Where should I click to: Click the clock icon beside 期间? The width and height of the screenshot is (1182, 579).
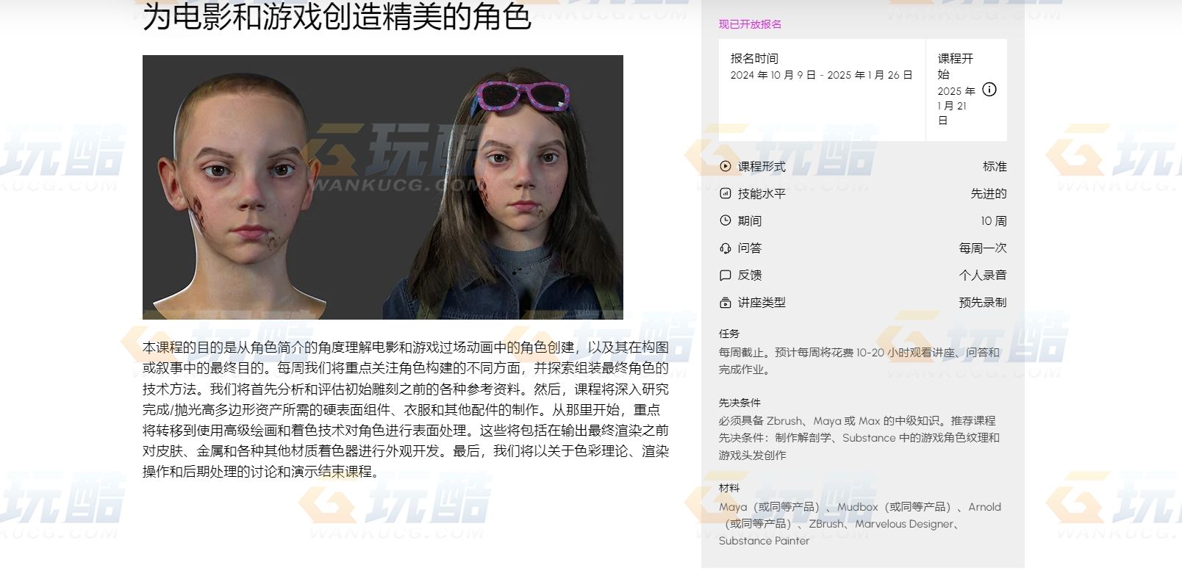[726, 220]
